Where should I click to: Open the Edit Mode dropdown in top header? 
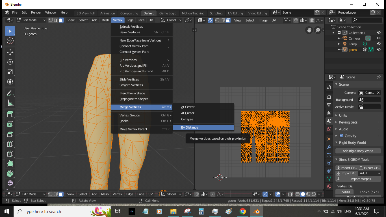pyautogui.click(x=31, y=20)
